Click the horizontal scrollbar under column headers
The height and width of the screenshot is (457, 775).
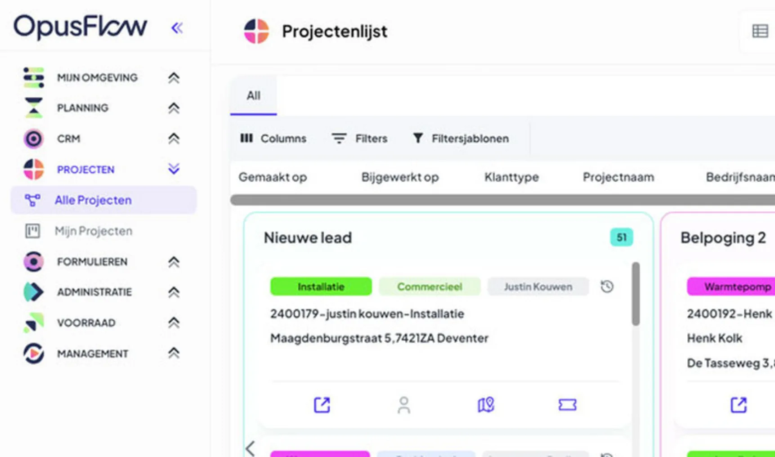502,200
